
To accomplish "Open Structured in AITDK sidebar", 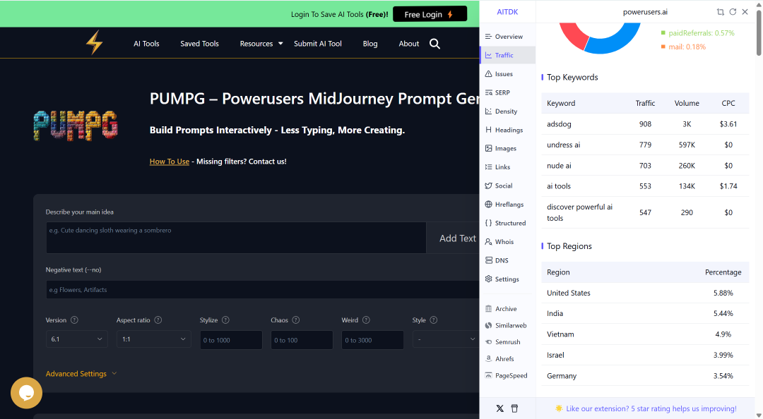I will tap(507, 223).
